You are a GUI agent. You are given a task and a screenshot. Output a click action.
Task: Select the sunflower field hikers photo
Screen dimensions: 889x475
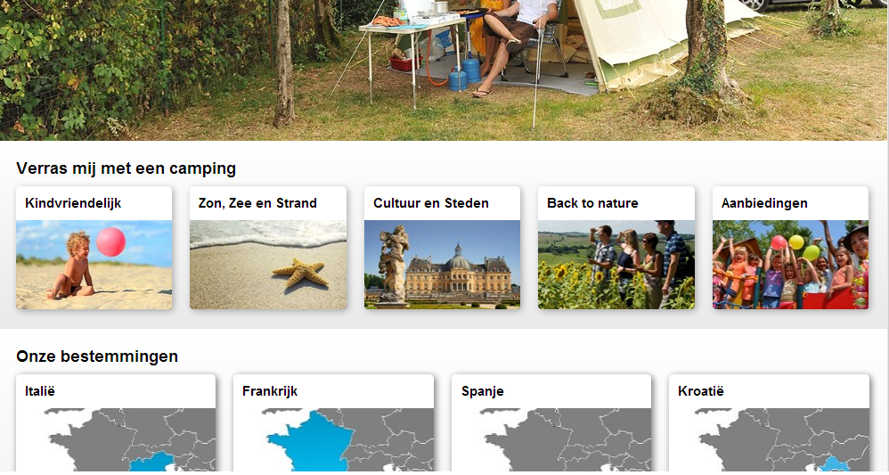click(x=616, y=265)
